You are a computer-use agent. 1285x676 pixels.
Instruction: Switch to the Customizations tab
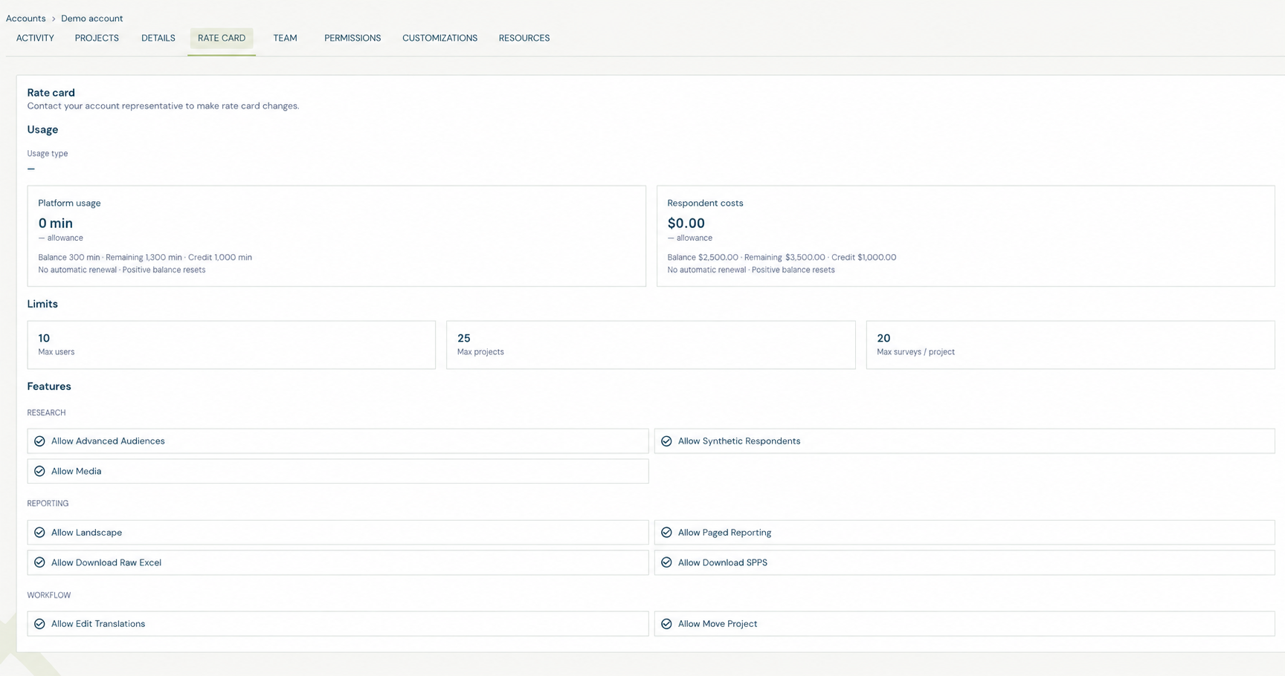pos(439,38)
